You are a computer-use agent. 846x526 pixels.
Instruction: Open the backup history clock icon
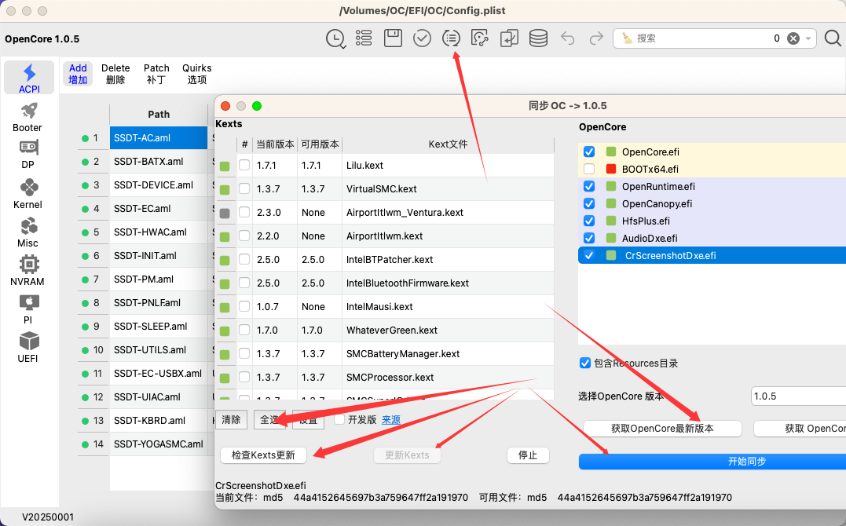(x=335, y=38)
